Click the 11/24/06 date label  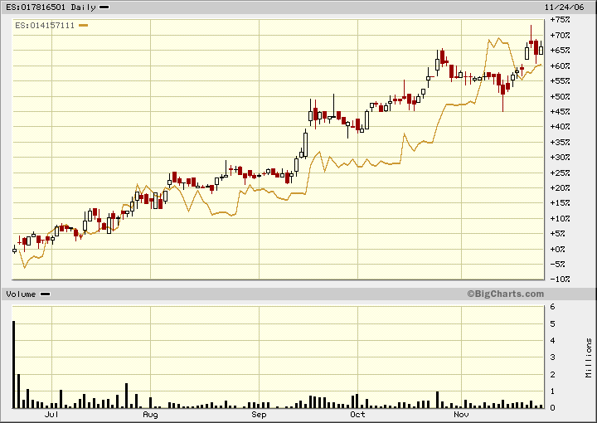(564, 7)
